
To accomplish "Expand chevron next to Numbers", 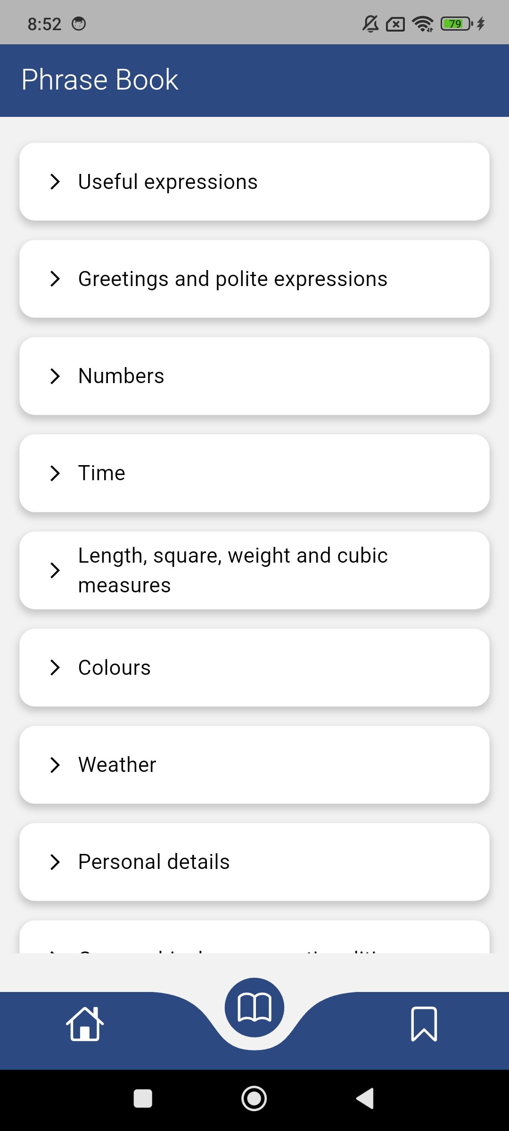I will [x=55, y=376].
